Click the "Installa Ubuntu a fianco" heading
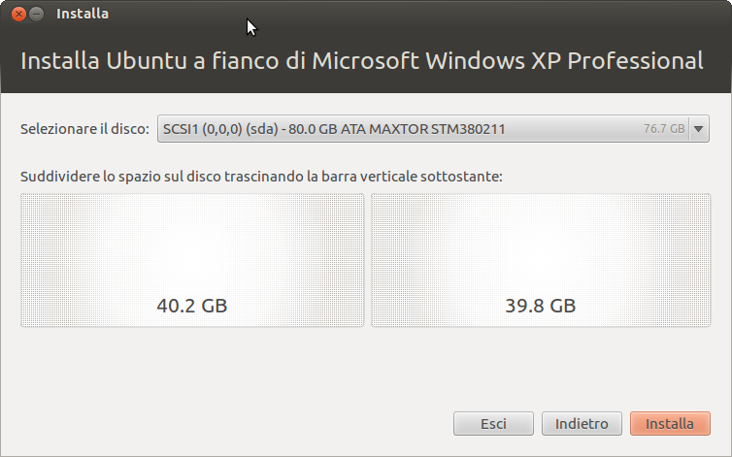Image resolution: width=732 pixels, height=457 pixels. [x=362, y=61]
